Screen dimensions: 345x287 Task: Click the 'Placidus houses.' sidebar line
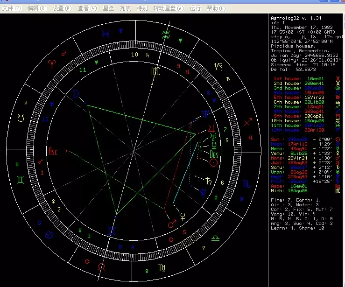(293, 46)
